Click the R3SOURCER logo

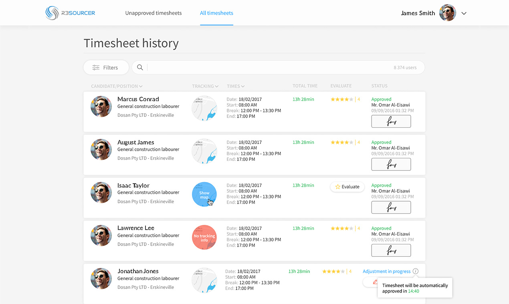(x=70, y=13)
